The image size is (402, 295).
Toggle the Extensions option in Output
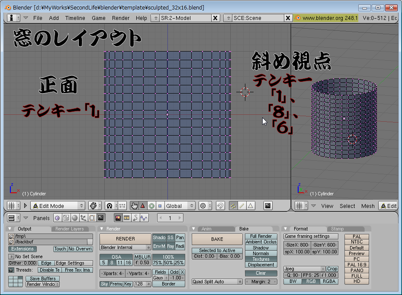point(23,249)
